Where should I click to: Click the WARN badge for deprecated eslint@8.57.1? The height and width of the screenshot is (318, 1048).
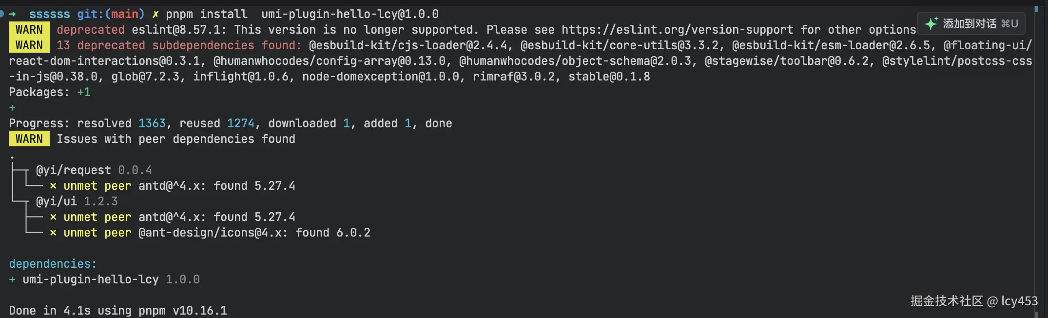29,30
